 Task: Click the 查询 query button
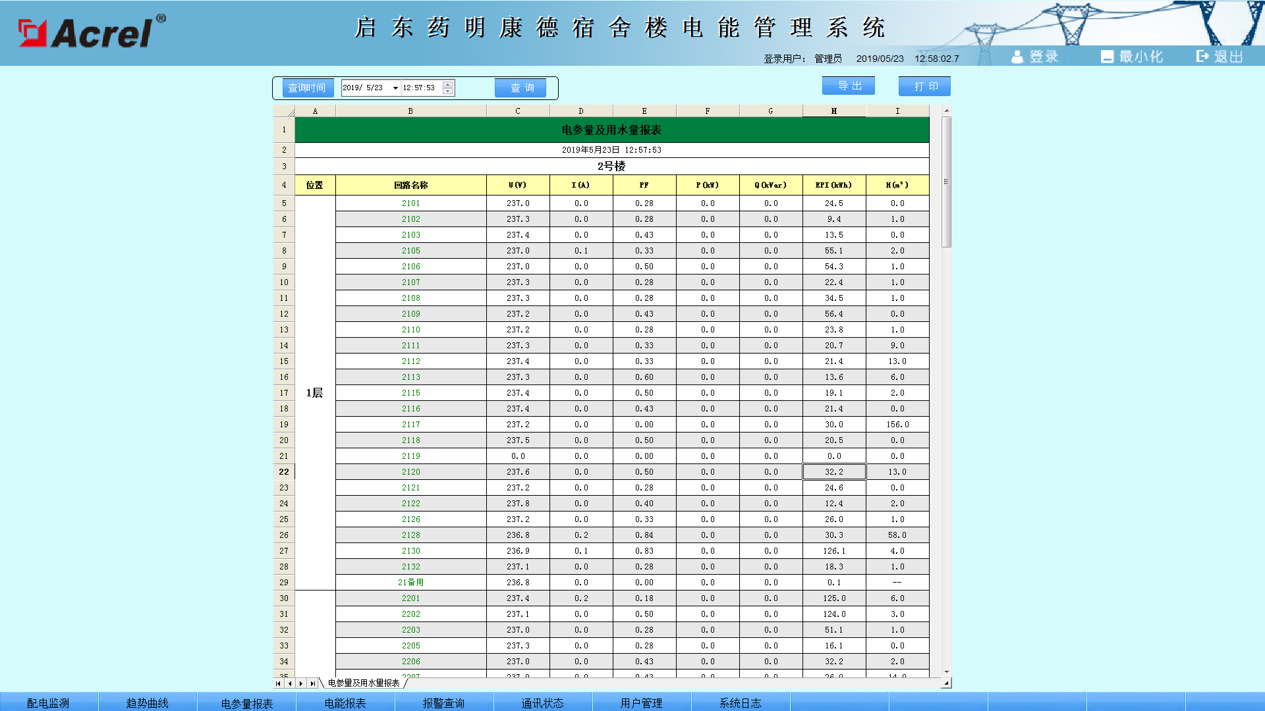[520, 88]
